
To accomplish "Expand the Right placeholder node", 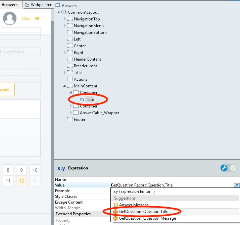I will pos(65,52).
